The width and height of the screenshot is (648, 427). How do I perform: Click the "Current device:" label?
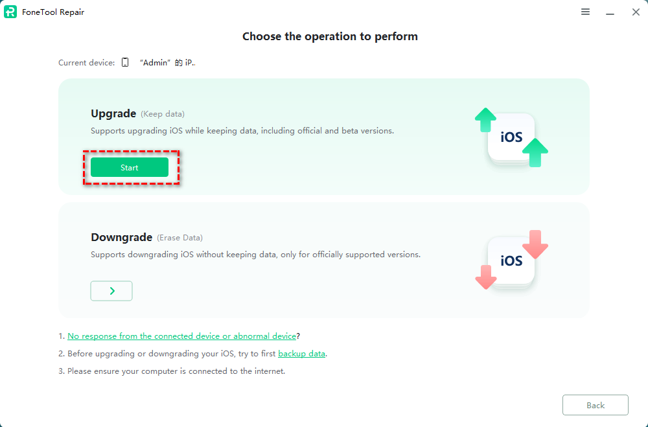[x=86, y=63]
